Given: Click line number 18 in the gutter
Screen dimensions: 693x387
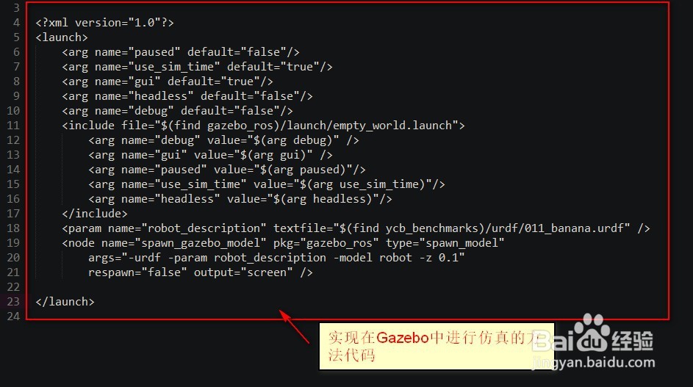Looking at the screenshot, I should pyautogui.click(x=13, y=228).
